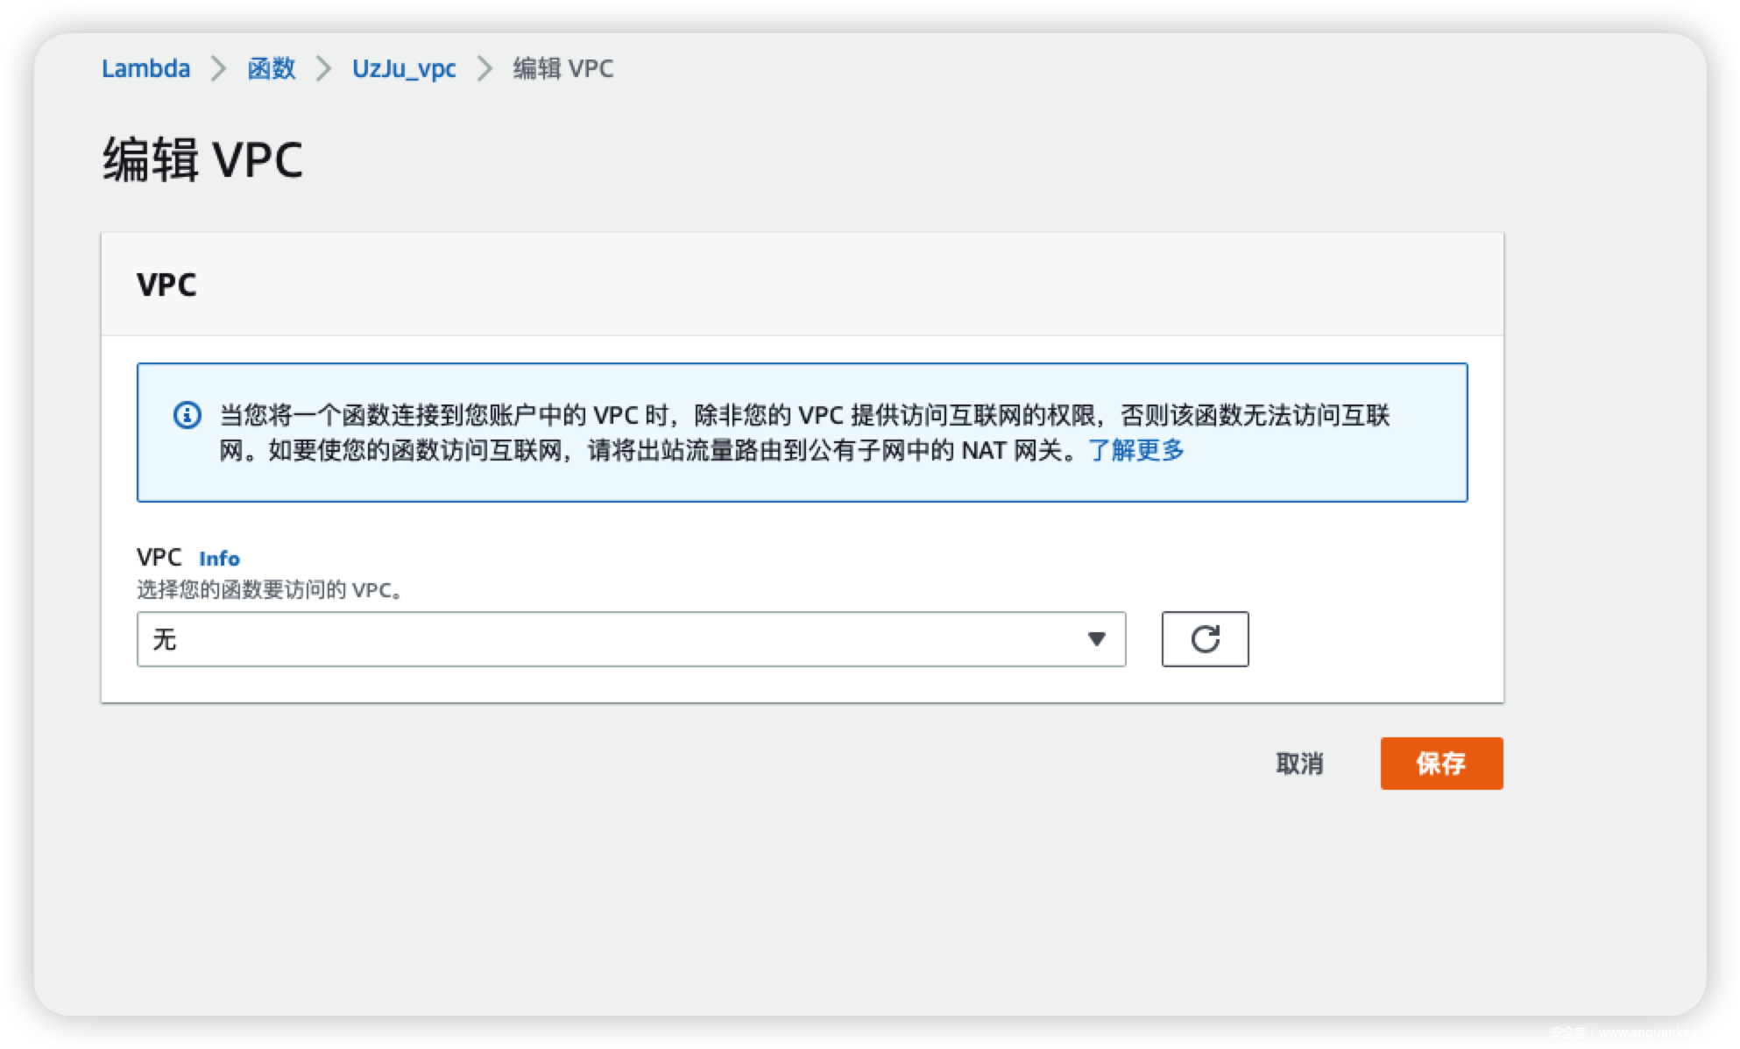The width and height of the screenshot is (1740, 1049).
Task: Open the 函数 breadcrumb link
Action: point(271,68)
